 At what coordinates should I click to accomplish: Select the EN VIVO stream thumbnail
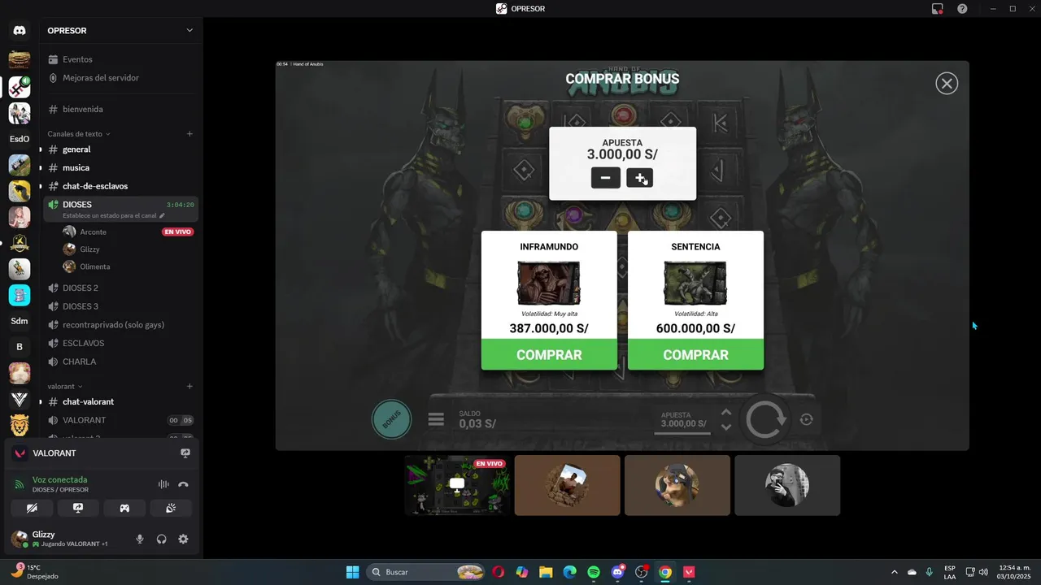pyautogui.click(x=457, y=485)
